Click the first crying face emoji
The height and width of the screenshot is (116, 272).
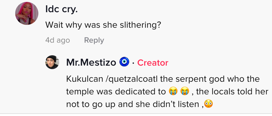pyautogui.click(x=172, y=91)
